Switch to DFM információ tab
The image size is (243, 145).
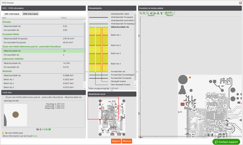(30, 14)
